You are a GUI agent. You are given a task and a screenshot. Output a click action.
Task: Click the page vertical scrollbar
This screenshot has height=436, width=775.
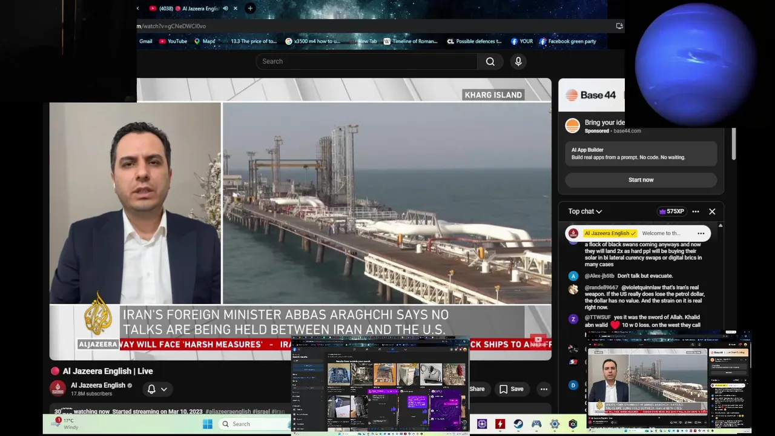click(x=733, y=144)
